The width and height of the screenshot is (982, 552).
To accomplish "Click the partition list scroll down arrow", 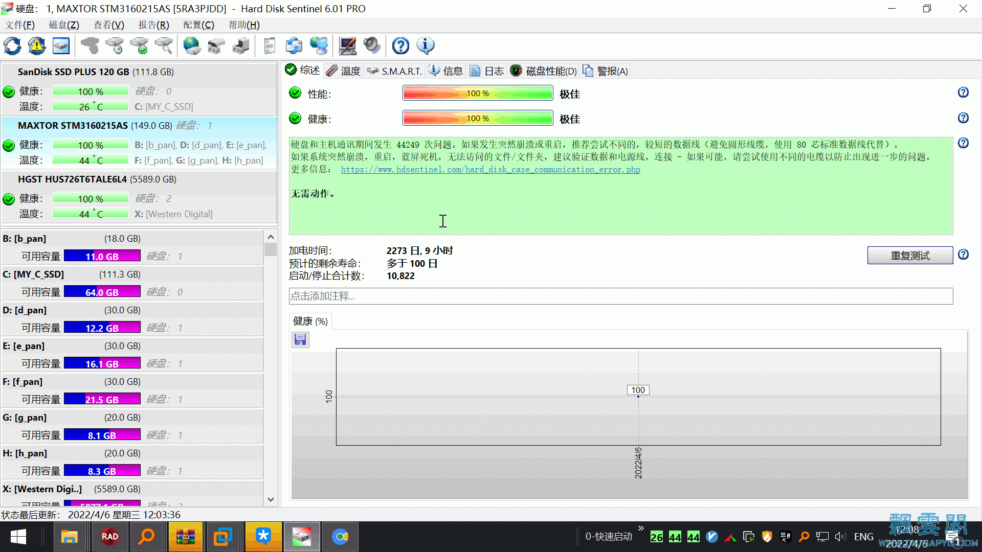I will click(271, 499).
